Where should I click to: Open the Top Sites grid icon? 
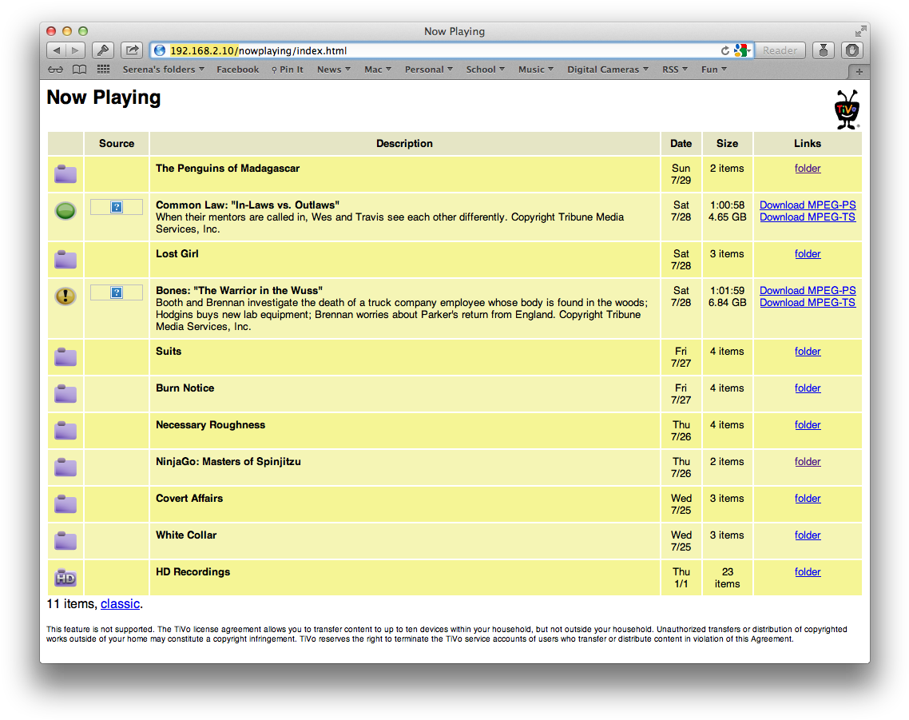[103, 70]
